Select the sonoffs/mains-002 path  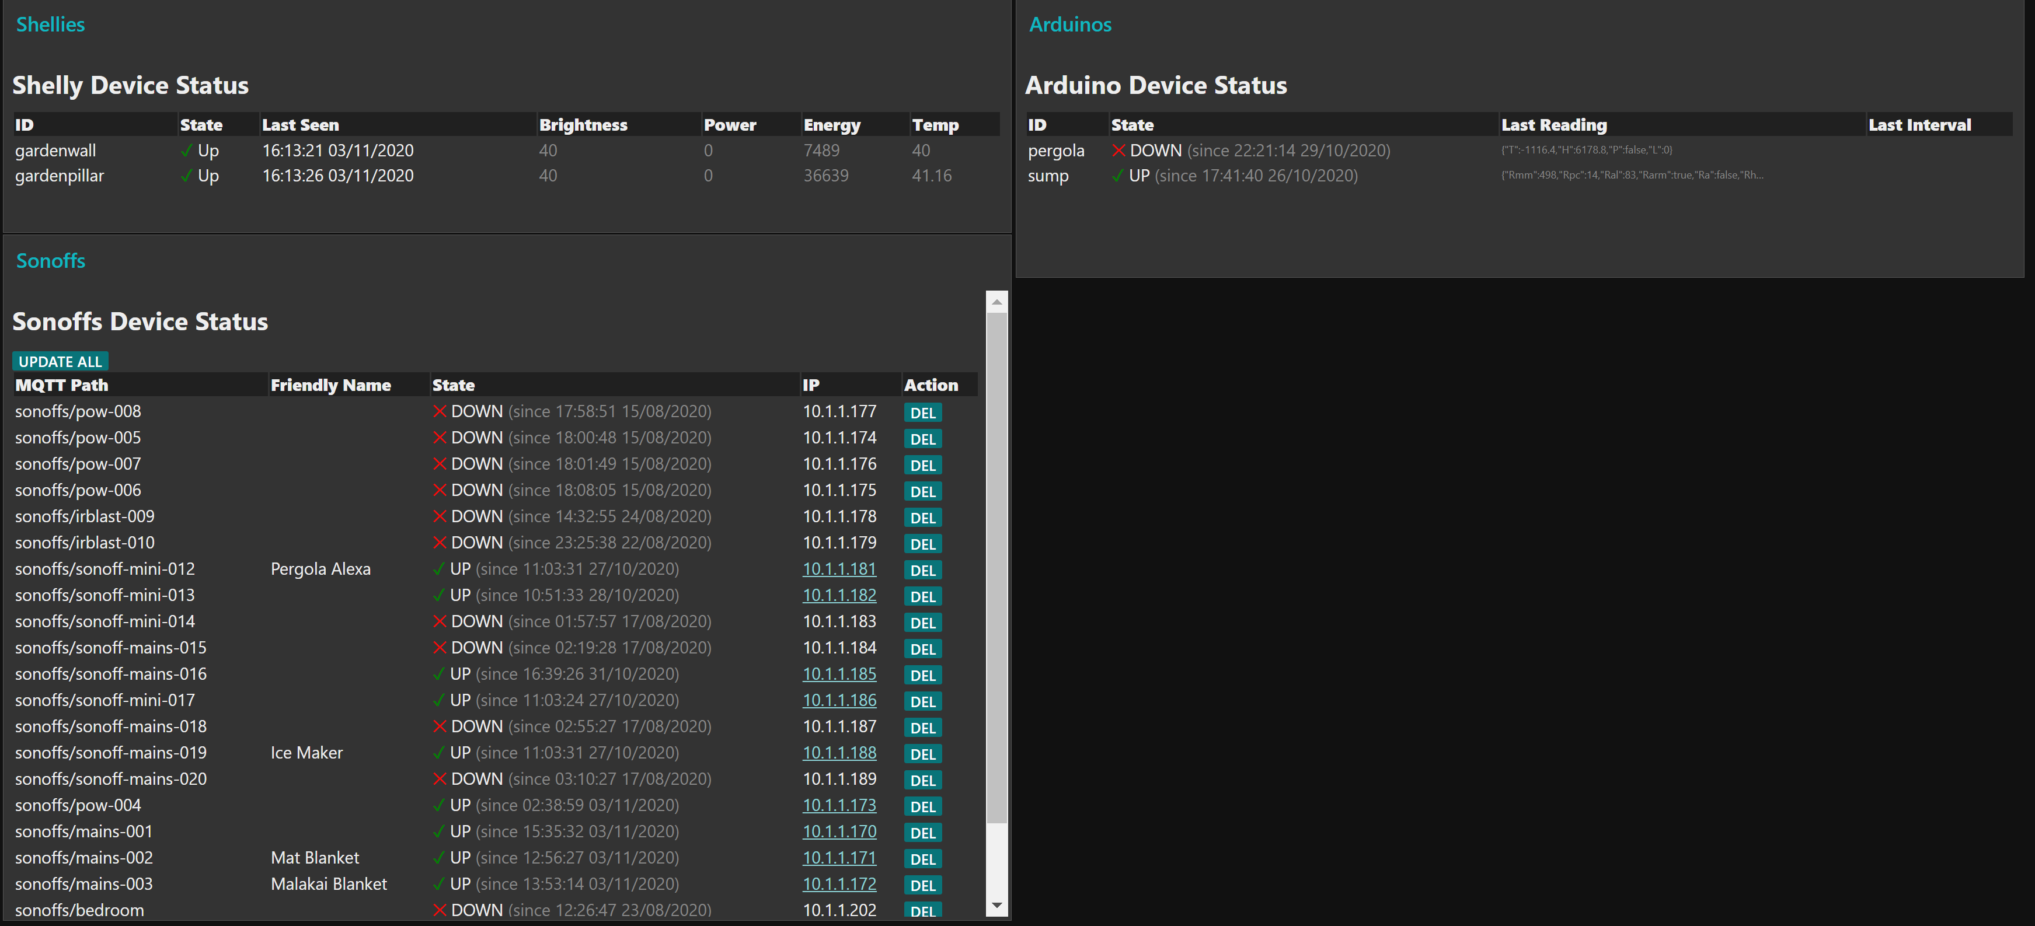point(83,857)
